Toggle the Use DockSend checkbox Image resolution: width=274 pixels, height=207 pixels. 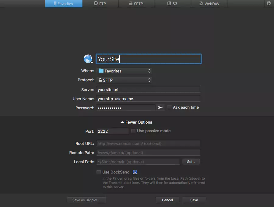[99, 172]
